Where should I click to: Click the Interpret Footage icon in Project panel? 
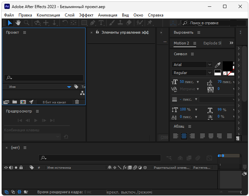click(6, 102)
